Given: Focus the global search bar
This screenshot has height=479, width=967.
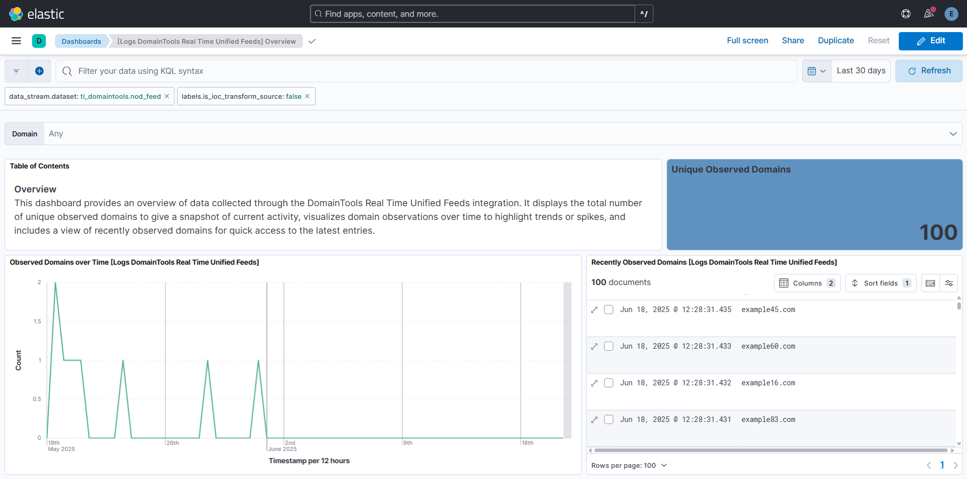Looking at the screenshot, I should (x=473, y=14).
